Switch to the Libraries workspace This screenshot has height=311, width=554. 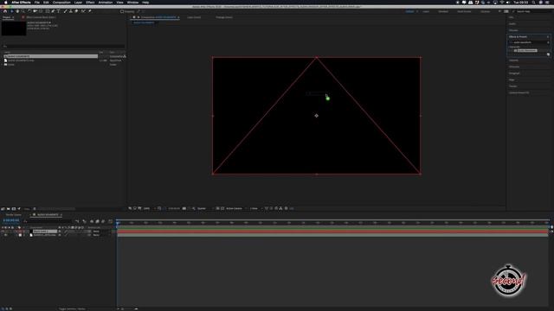click(485, 11)
